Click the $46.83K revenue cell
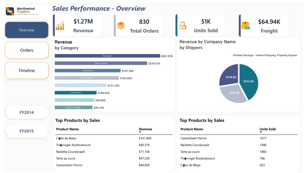Viewport: 305px width, 173px height. pos(144,165)
